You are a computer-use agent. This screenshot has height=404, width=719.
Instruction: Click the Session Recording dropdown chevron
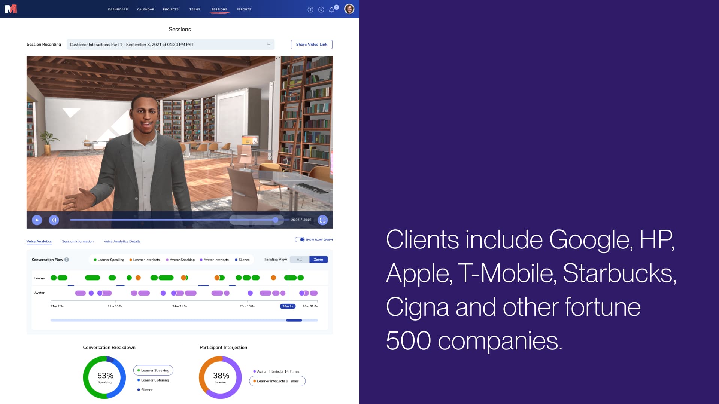[269, 45]
